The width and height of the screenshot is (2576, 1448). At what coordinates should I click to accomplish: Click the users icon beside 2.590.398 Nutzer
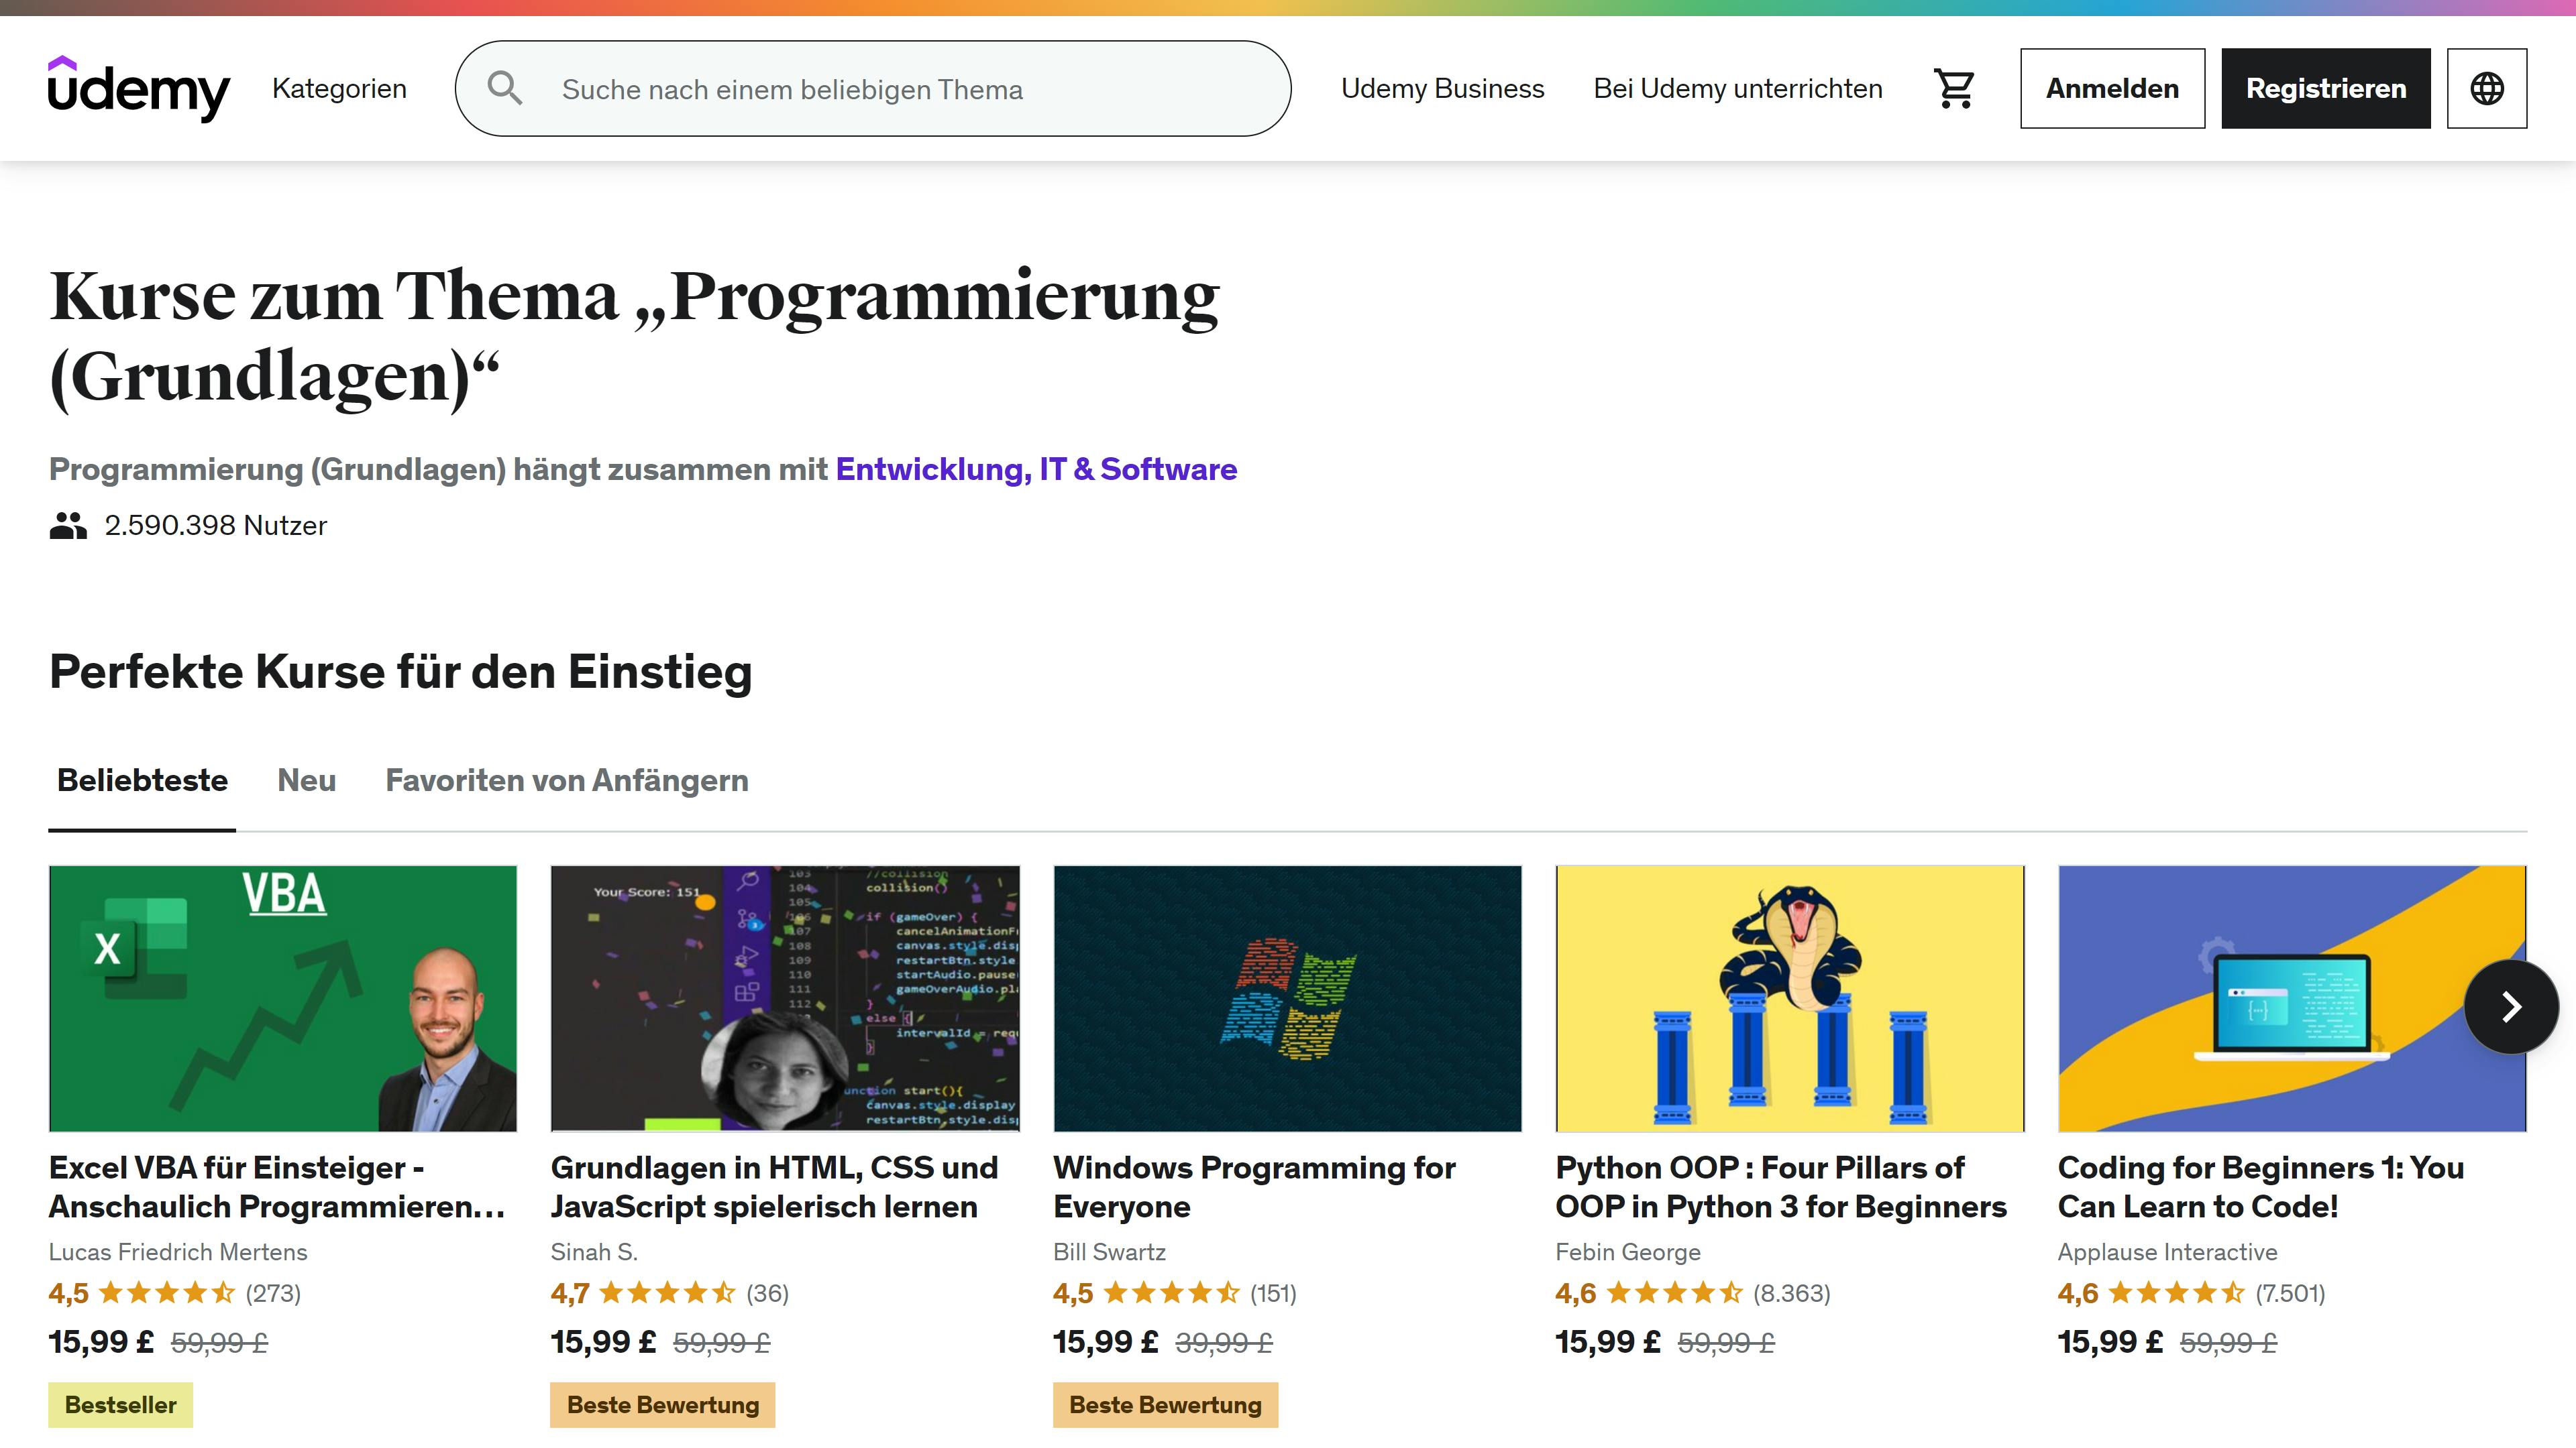(68, 525)
